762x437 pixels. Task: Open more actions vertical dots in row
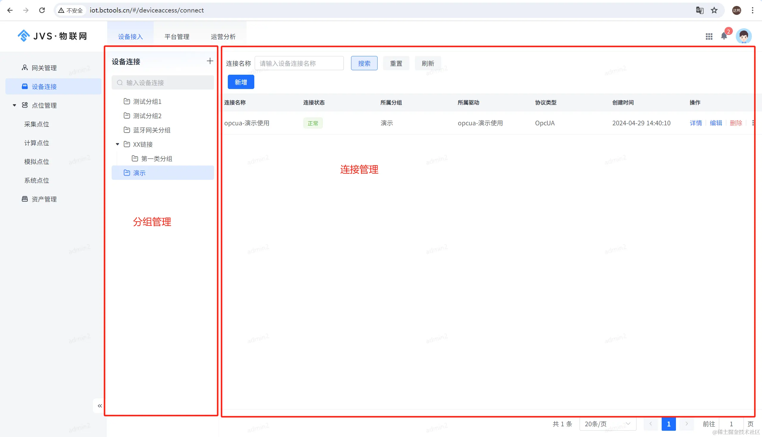pos(753,123)
